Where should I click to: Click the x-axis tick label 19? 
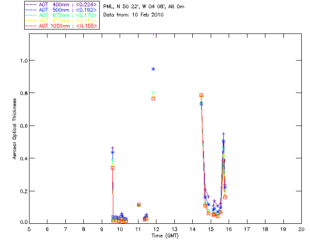pyautogui.click(x=283, y=229)
